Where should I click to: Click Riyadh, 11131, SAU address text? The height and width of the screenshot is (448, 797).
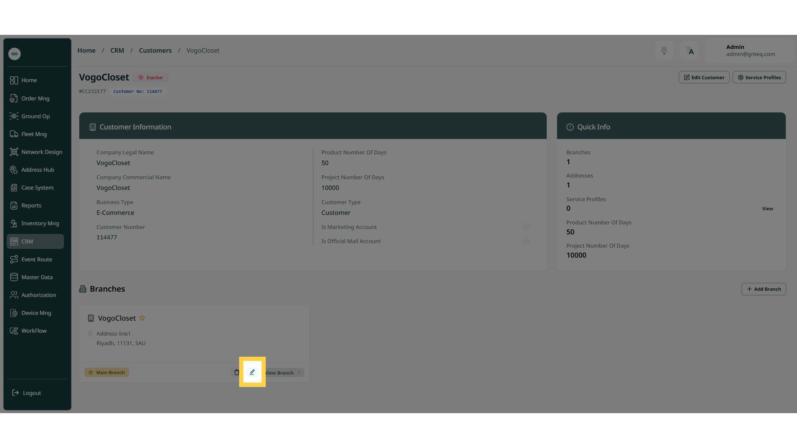pos(121,343)
